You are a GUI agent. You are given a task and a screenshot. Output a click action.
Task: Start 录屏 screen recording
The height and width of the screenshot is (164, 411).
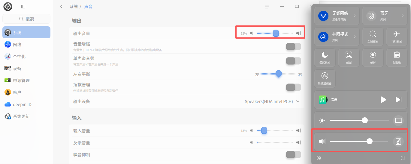click(x=373, y=58)
